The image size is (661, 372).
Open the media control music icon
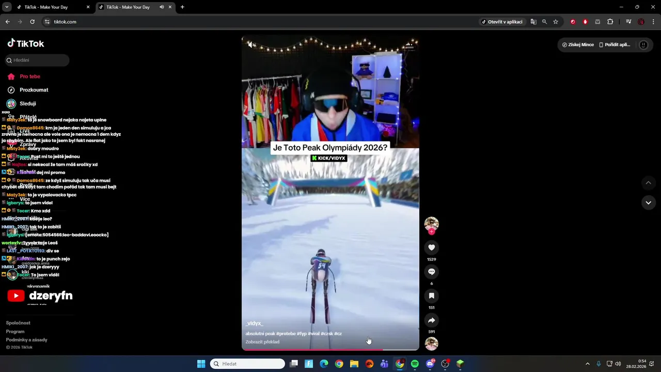point(628,22)
